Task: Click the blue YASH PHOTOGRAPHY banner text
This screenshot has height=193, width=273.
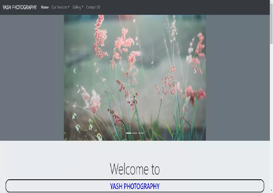Action: coord(134,186)
